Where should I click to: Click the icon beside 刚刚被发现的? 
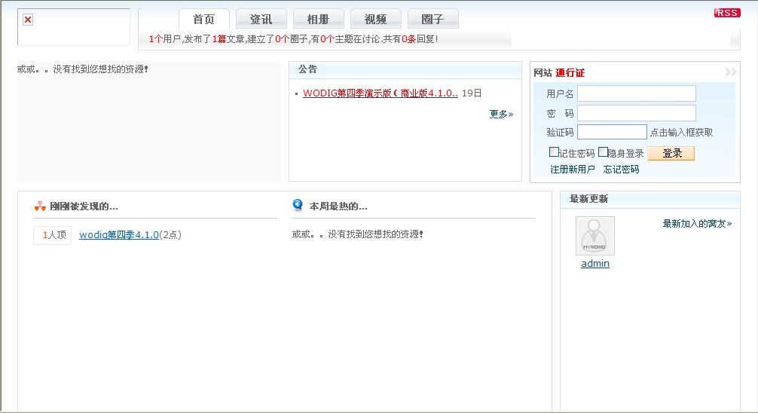[x=40, y=206]
